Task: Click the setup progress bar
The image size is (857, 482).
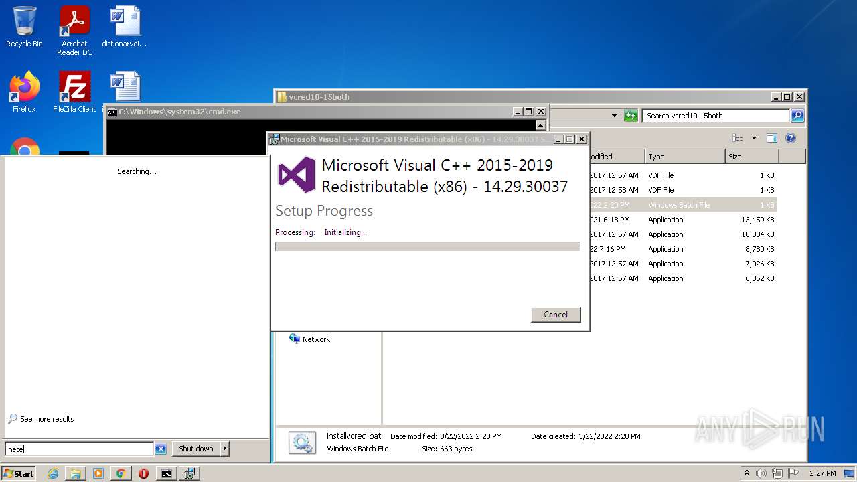Action: (x=428, y=246)
